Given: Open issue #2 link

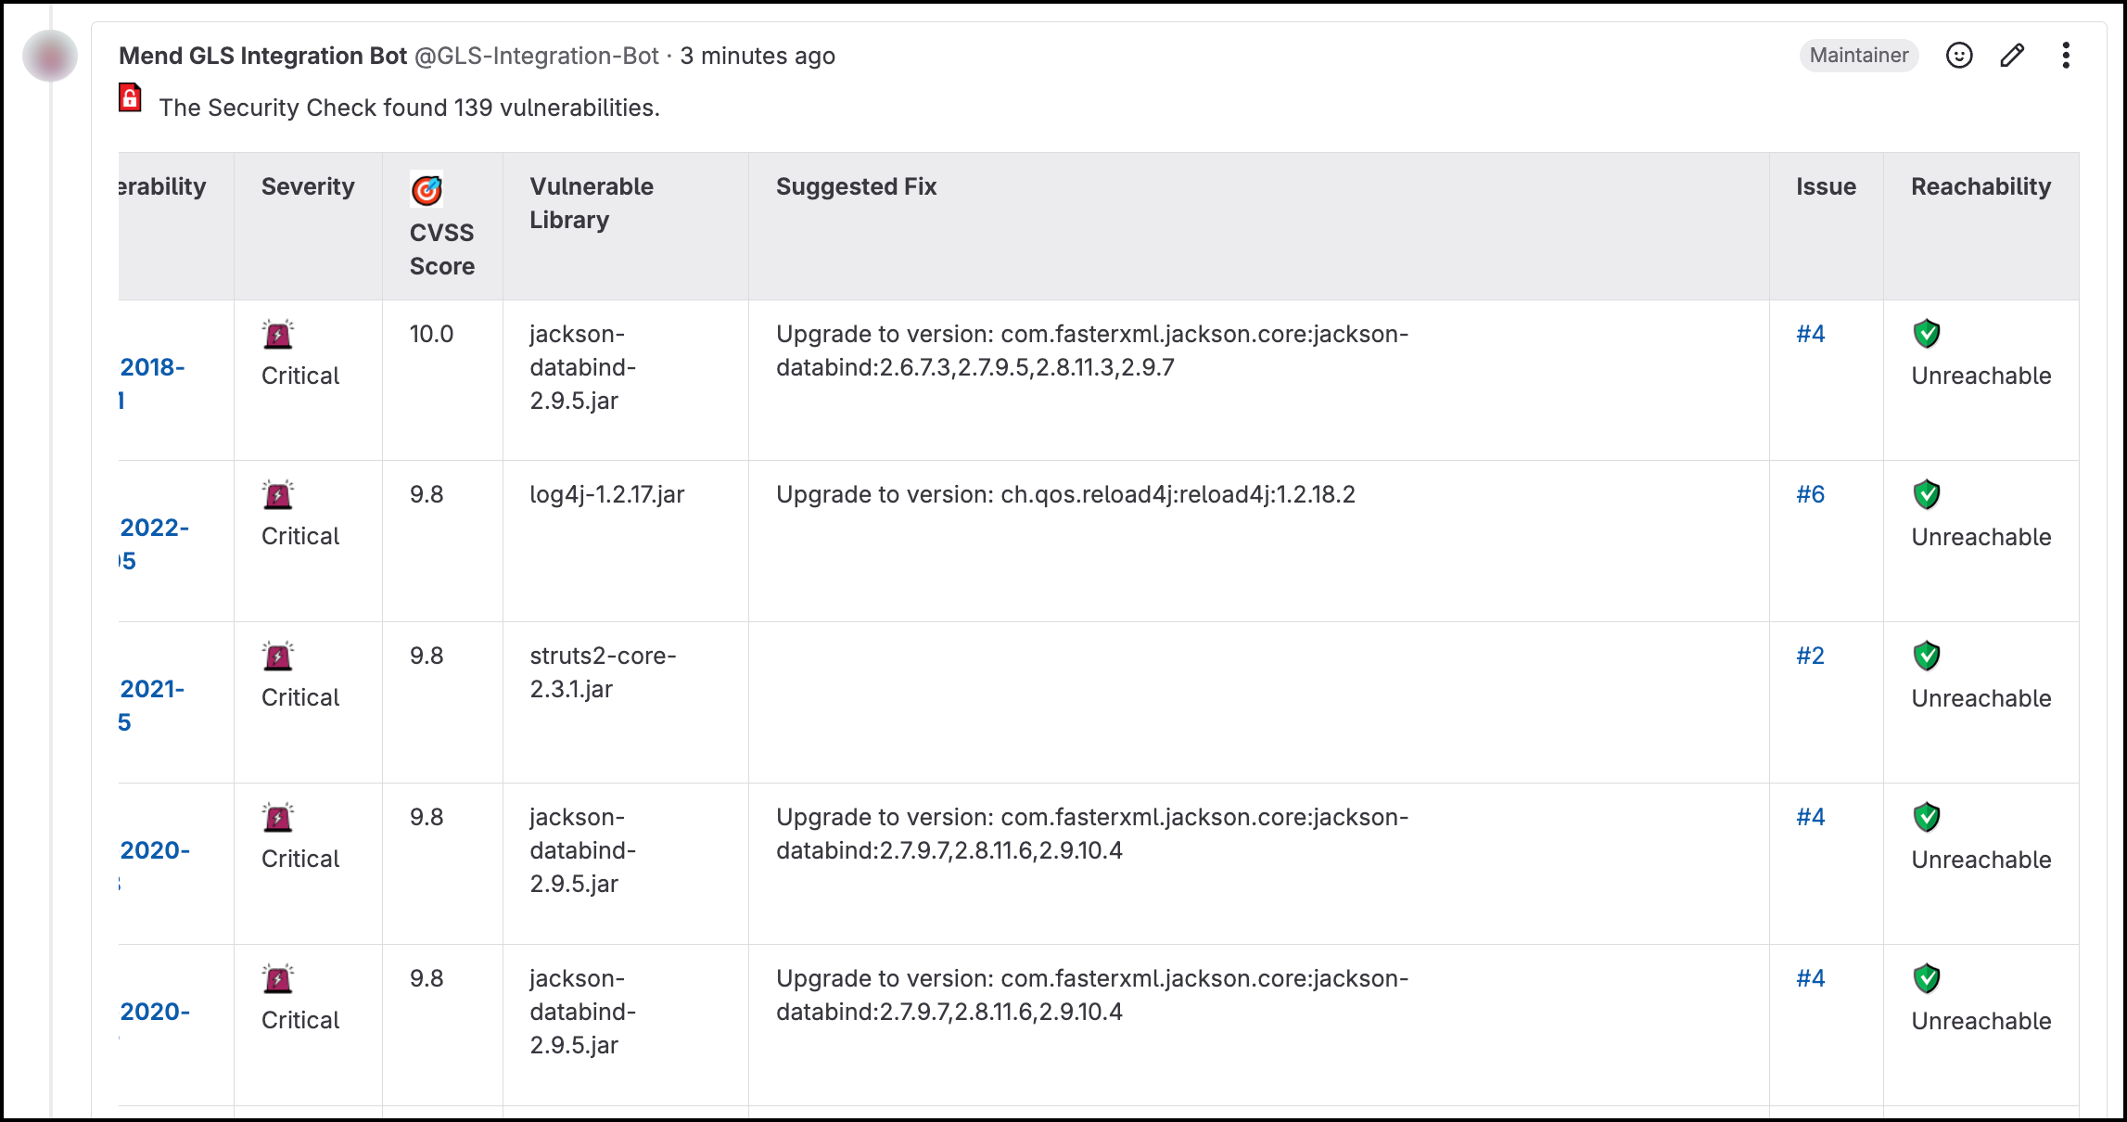Looking at the screenshot, I should (x=1810, y=656).
